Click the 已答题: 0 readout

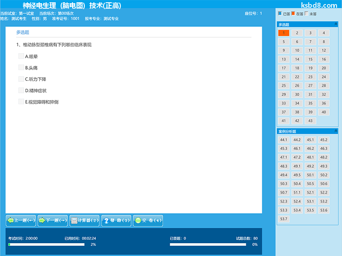[178, 238]
